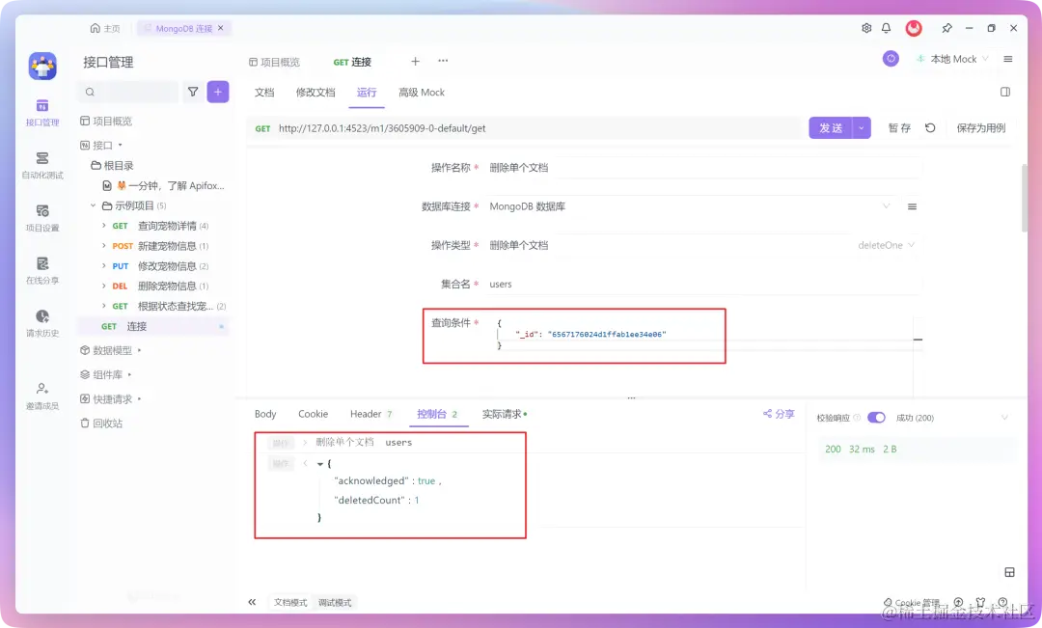Toggle the right side panel icon
This screenshot has height=628, width=1042.
(x=1005, y=92)
